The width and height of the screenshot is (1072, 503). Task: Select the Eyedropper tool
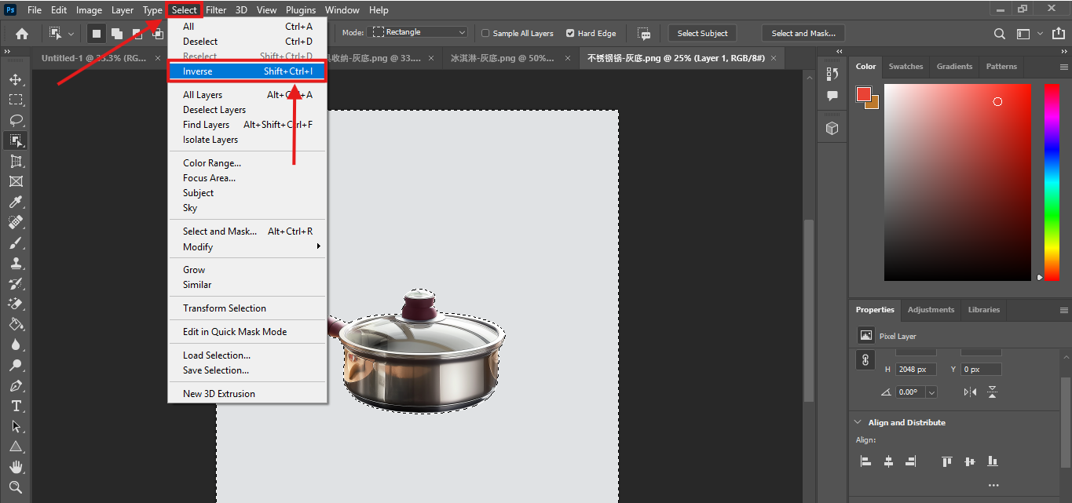pos(16,202)
